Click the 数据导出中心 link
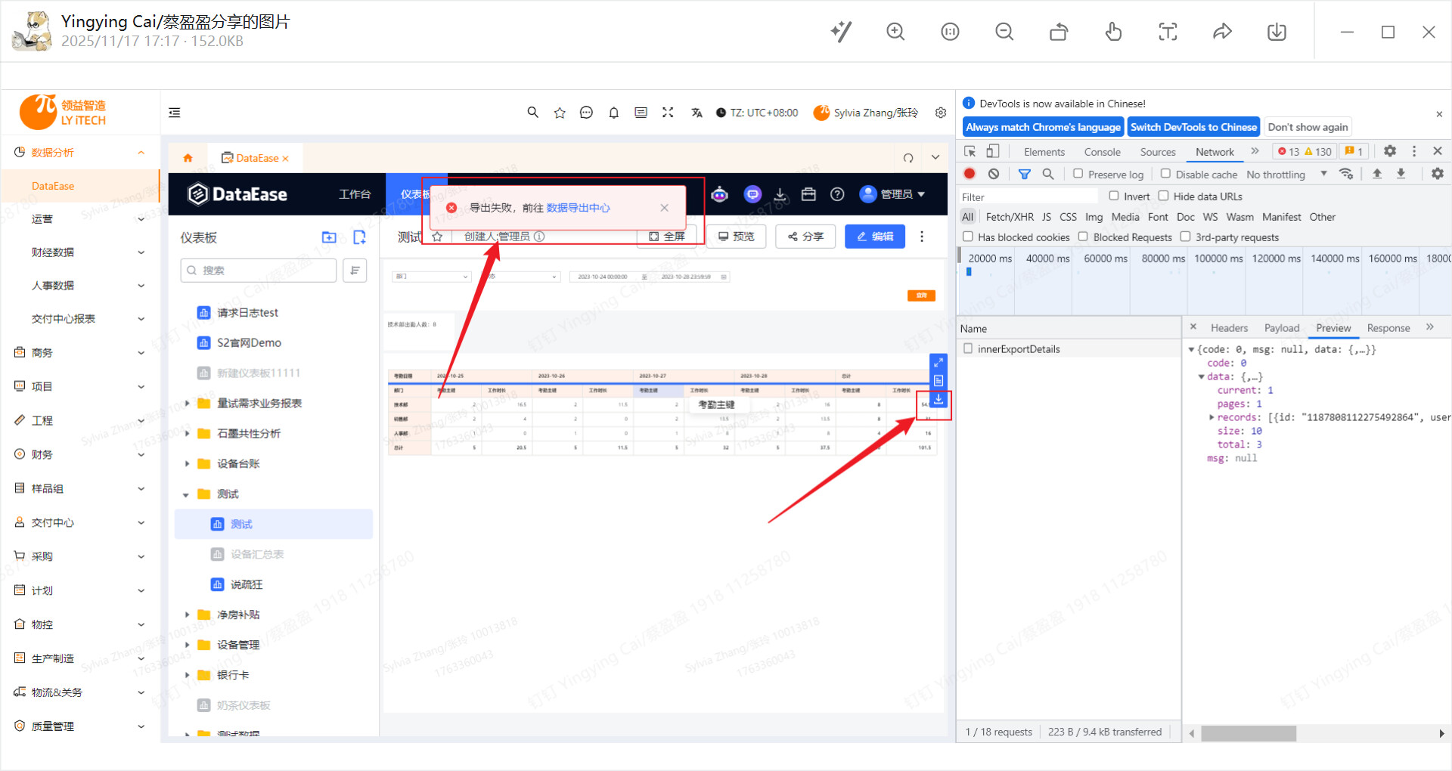 click(578, 208)
